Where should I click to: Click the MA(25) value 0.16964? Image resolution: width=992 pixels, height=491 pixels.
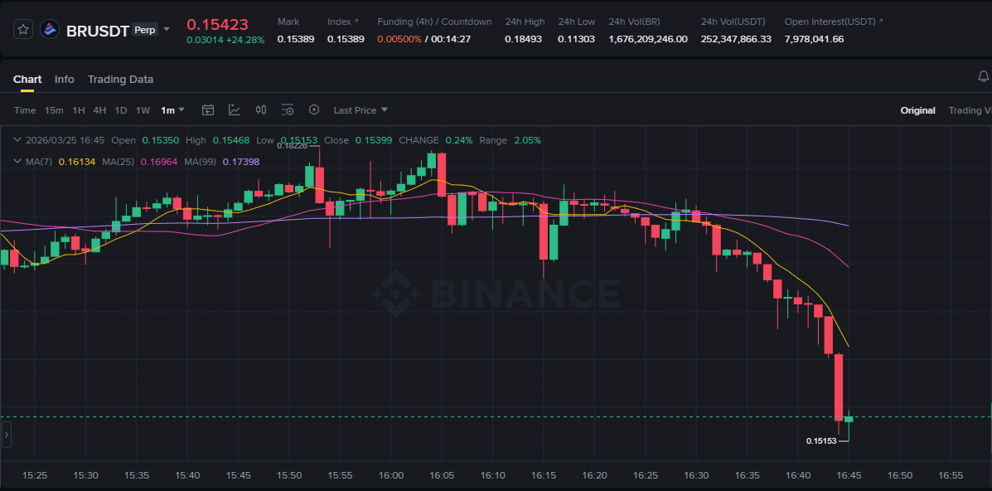pyautogui.click(x=159, y=162)
